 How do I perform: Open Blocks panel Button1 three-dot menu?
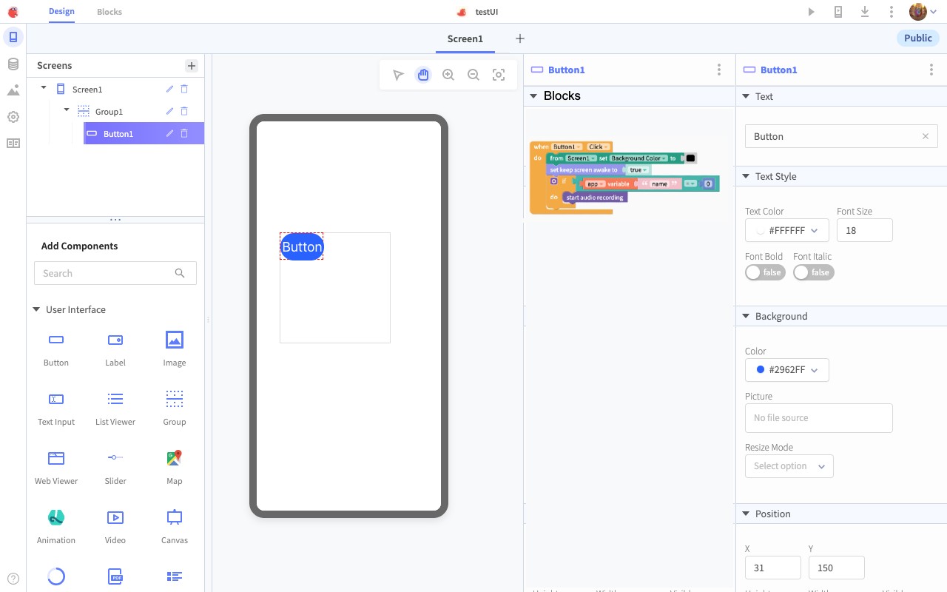click(719, 70)
